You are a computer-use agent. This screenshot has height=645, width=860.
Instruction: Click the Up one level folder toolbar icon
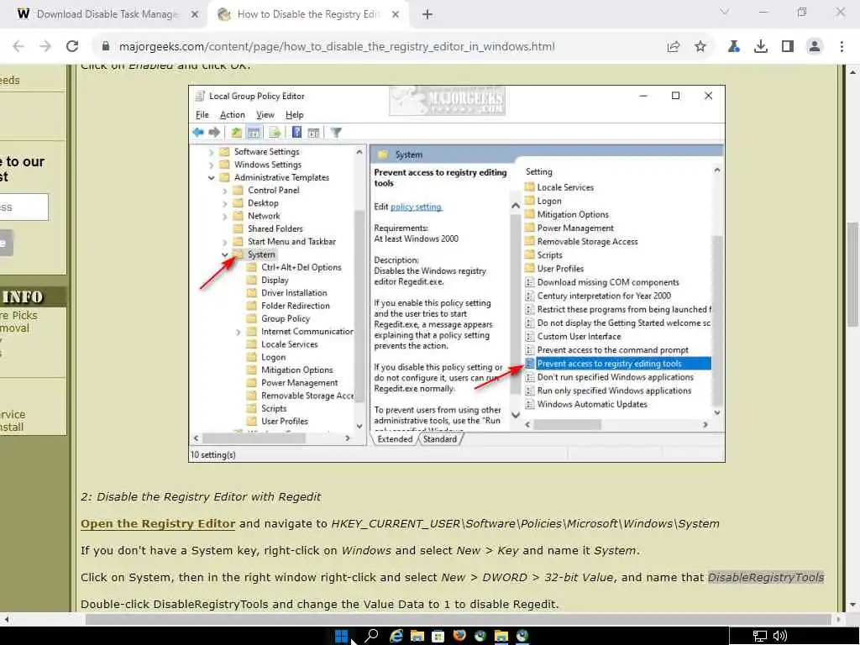pos(236,132)
